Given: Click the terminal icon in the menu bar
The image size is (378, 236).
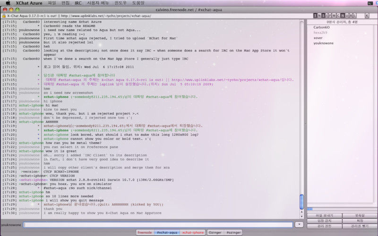Looking at the screenshot, I should pos(370,3).
